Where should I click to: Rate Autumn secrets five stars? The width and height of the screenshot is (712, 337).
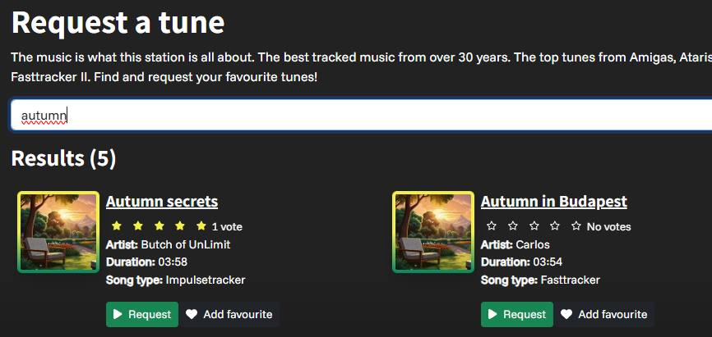click(x=201, y=225)
